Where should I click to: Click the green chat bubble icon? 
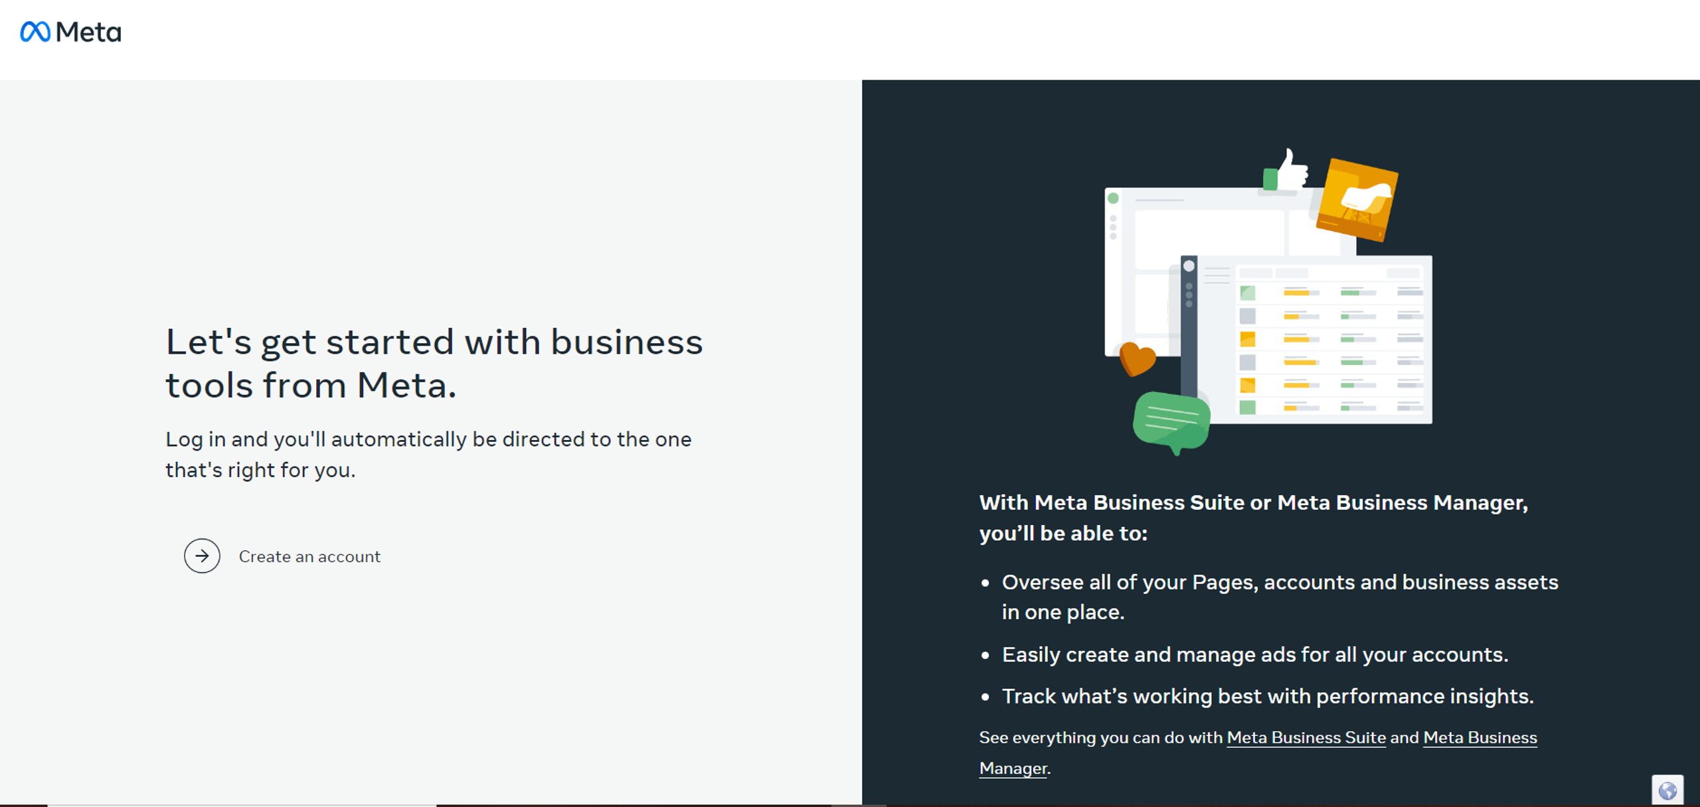point(1172,423)
